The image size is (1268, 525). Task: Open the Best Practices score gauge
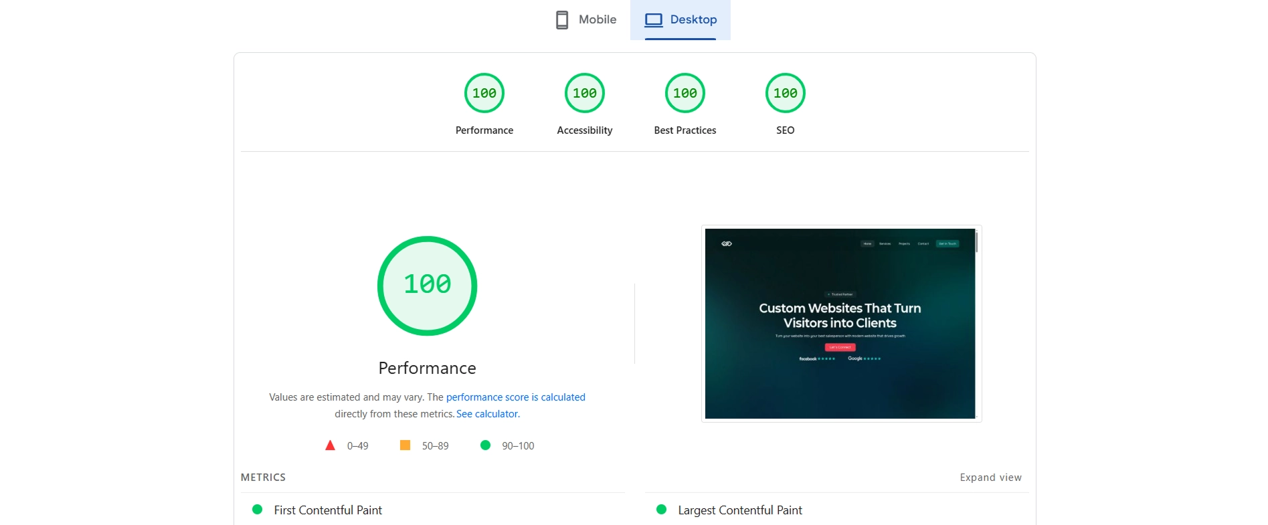coord(685,93)
